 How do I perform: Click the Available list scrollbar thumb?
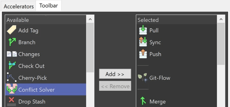coord(90,48)
